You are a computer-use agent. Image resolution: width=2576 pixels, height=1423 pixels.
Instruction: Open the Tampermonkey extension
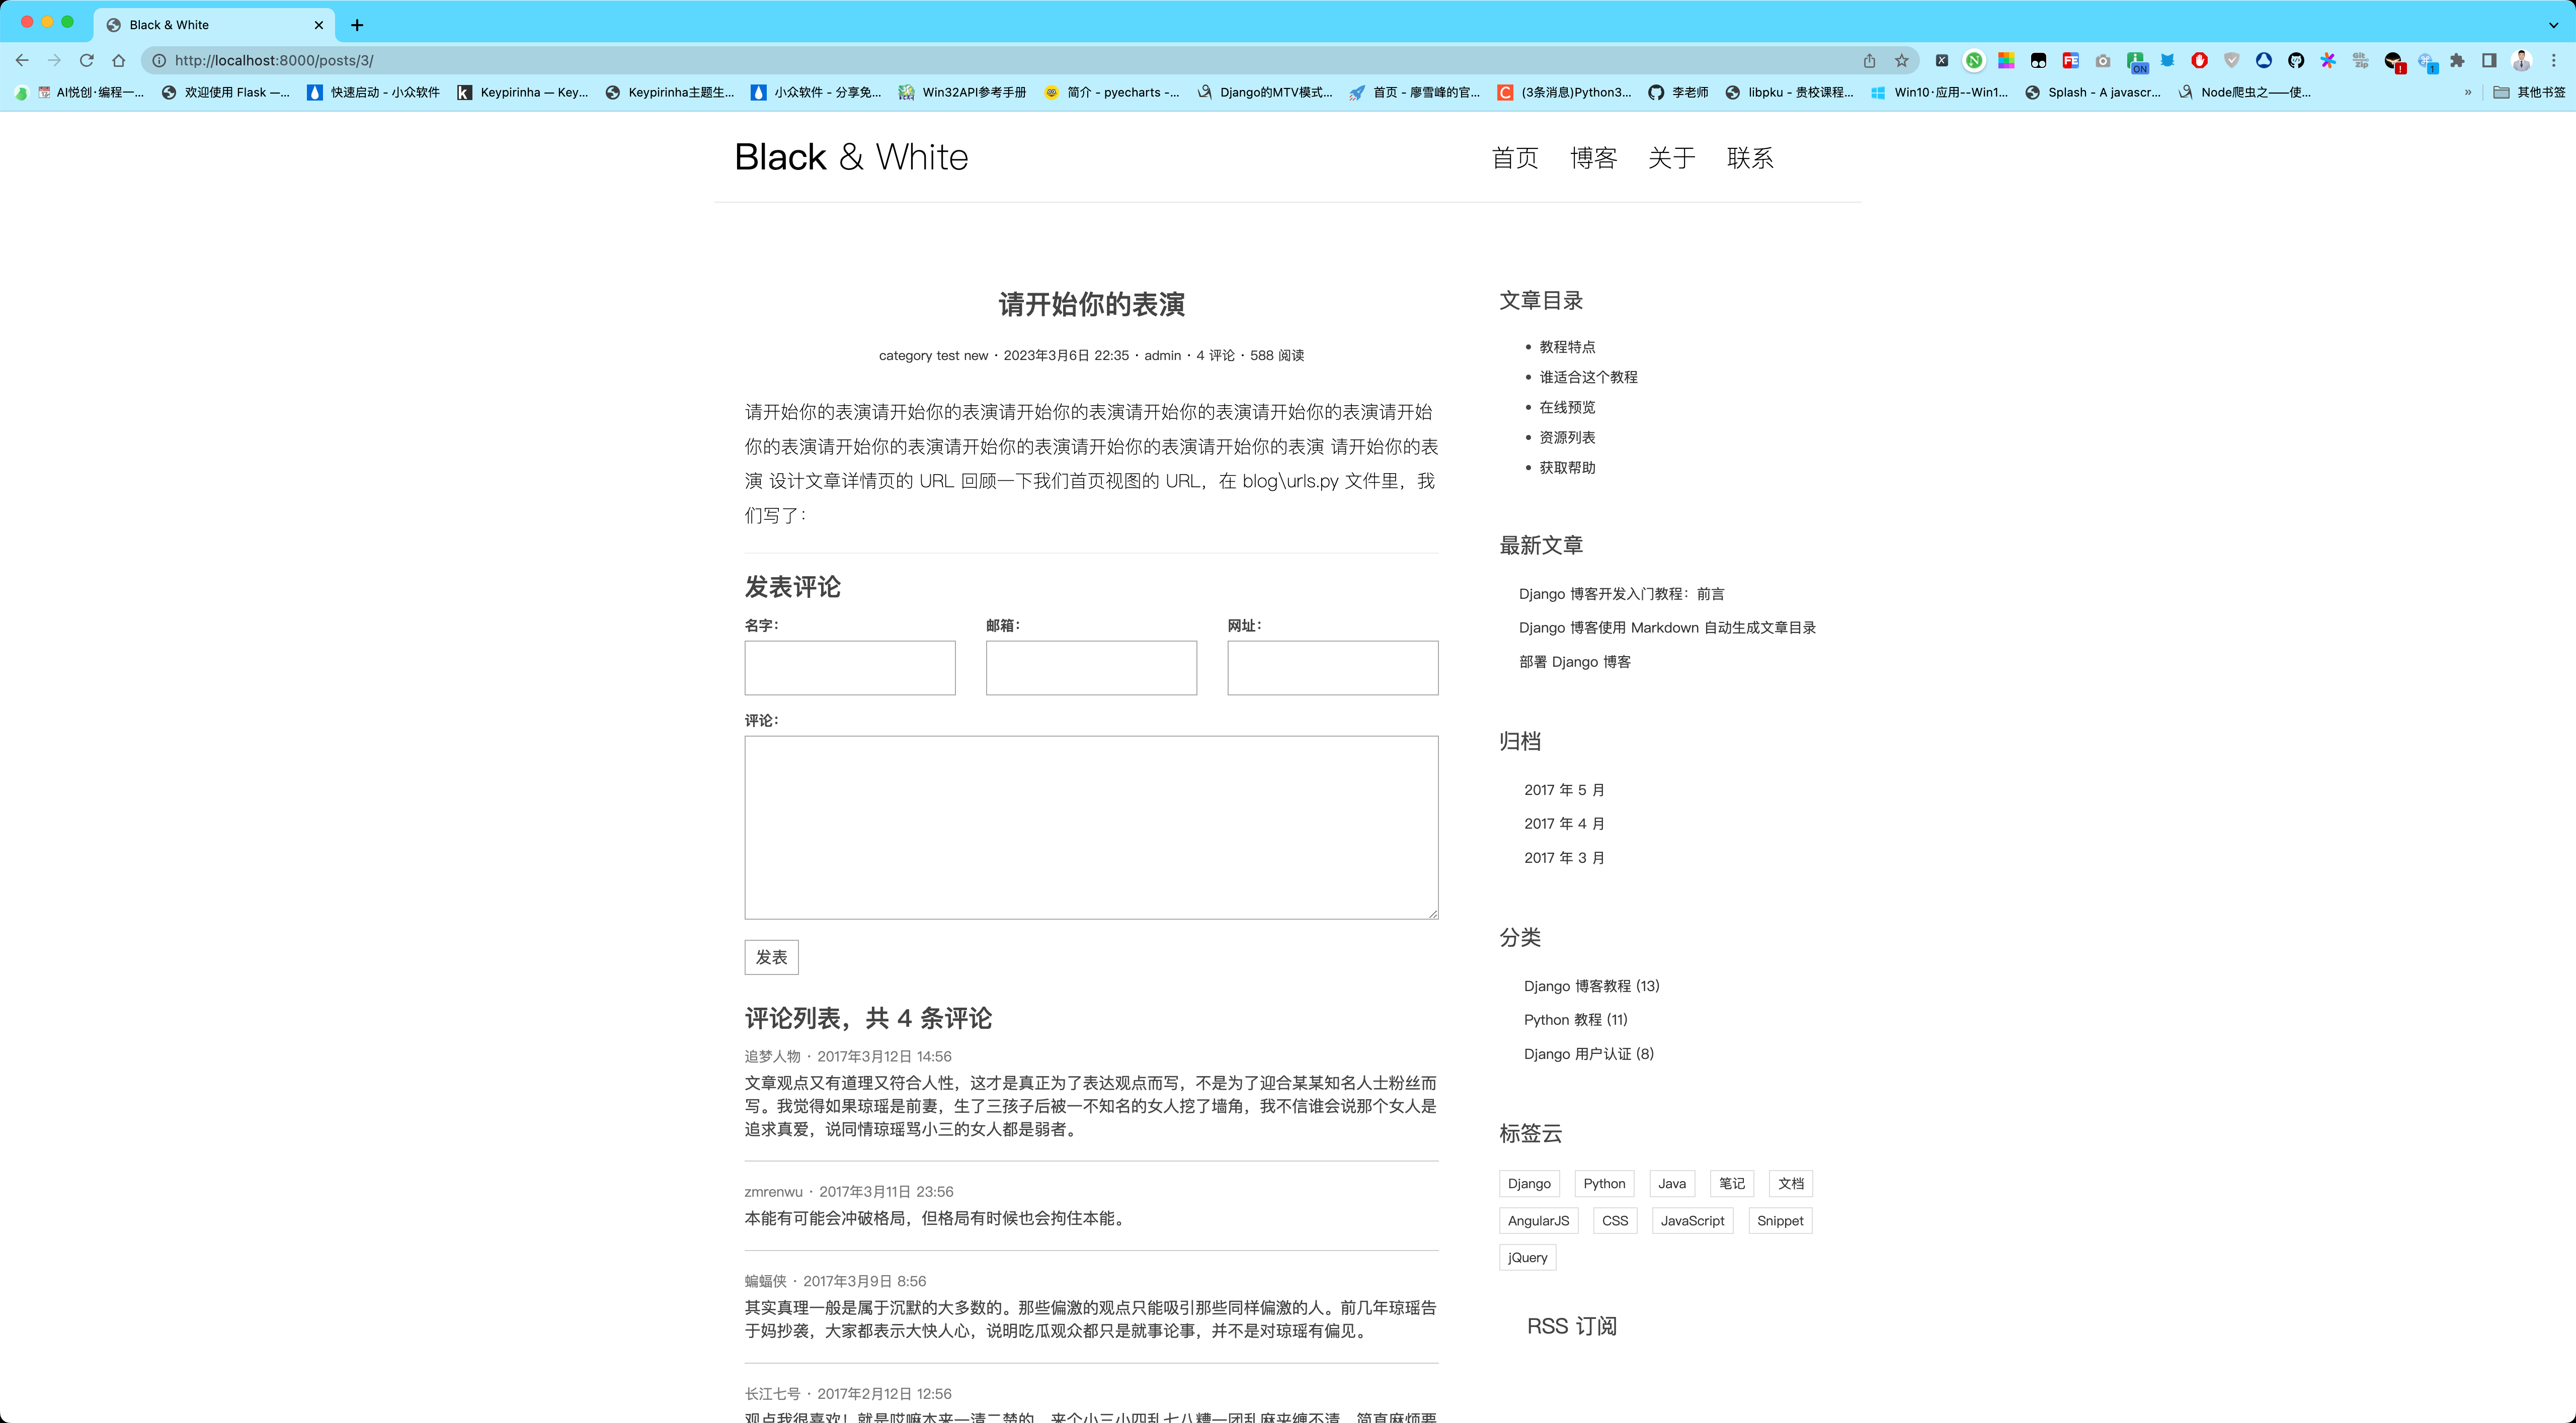click(x=2038, y=61)
